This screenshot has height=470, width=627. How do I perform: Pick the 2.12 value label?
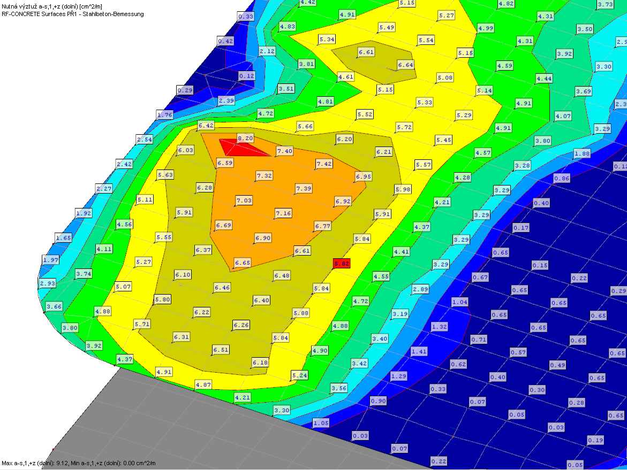click(x=267, y=51)
